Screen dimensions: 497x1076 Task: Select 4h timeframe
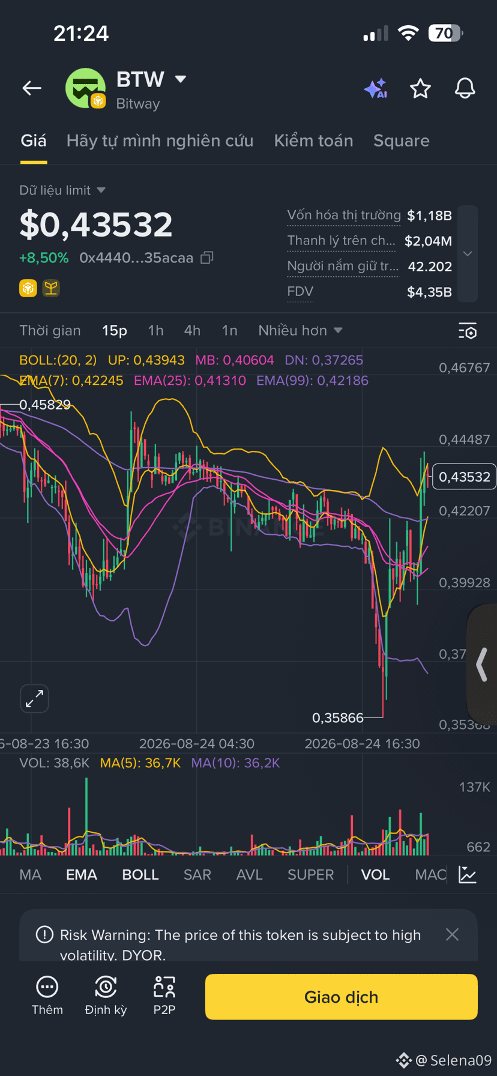pos(192,330)
